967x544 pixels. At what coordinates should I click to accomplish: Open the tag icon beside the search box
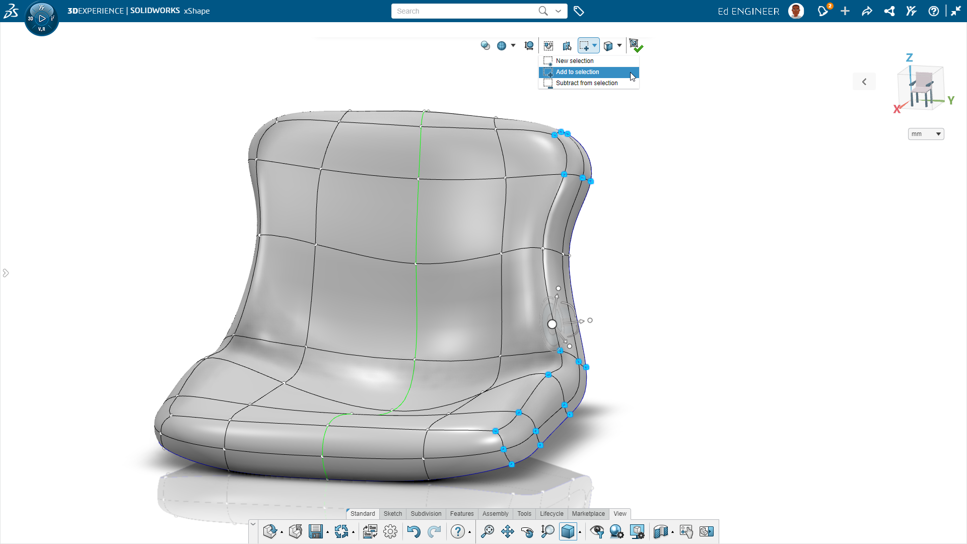click(x=579, y=11)
